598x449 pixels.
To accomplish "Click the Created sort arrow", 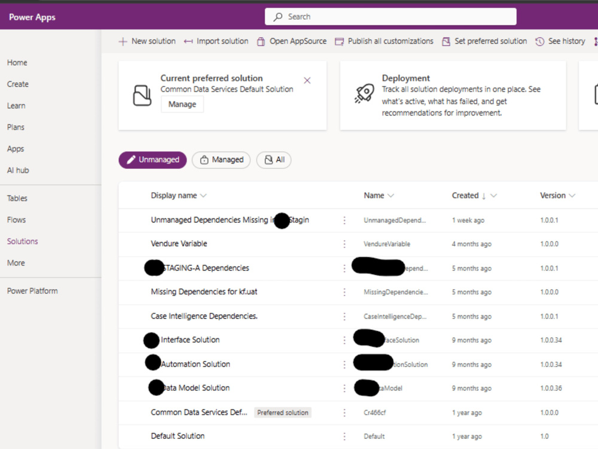I will pos(484,196).
